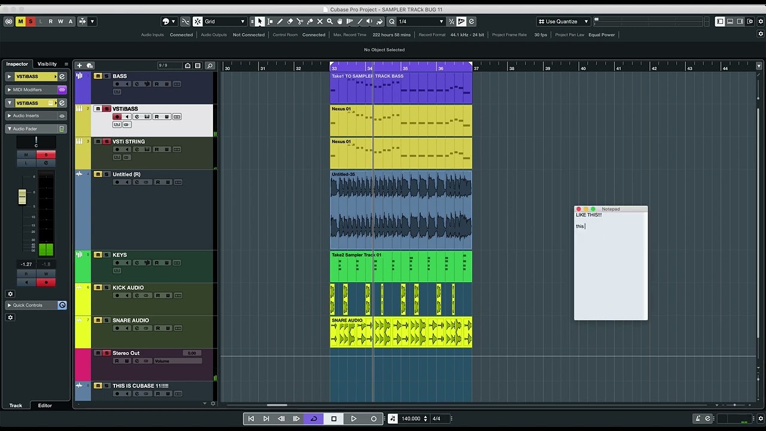Select the Object Selection arrow tool

tap(260, 22)
